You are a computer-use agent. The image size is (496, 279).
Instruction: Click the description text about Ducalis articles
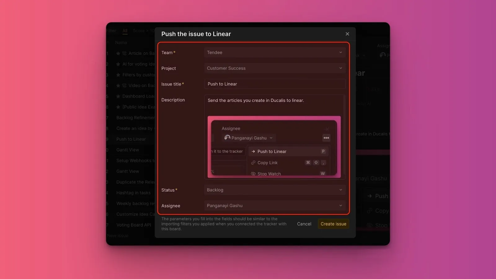coord(255,100)
